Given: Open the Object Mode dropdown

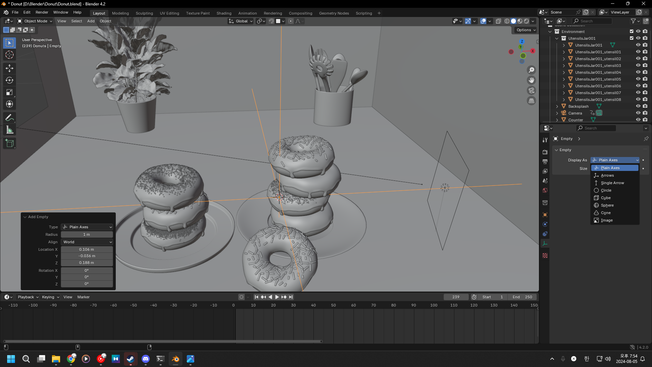Looking at the screenshot, I should tap(35, 21).
